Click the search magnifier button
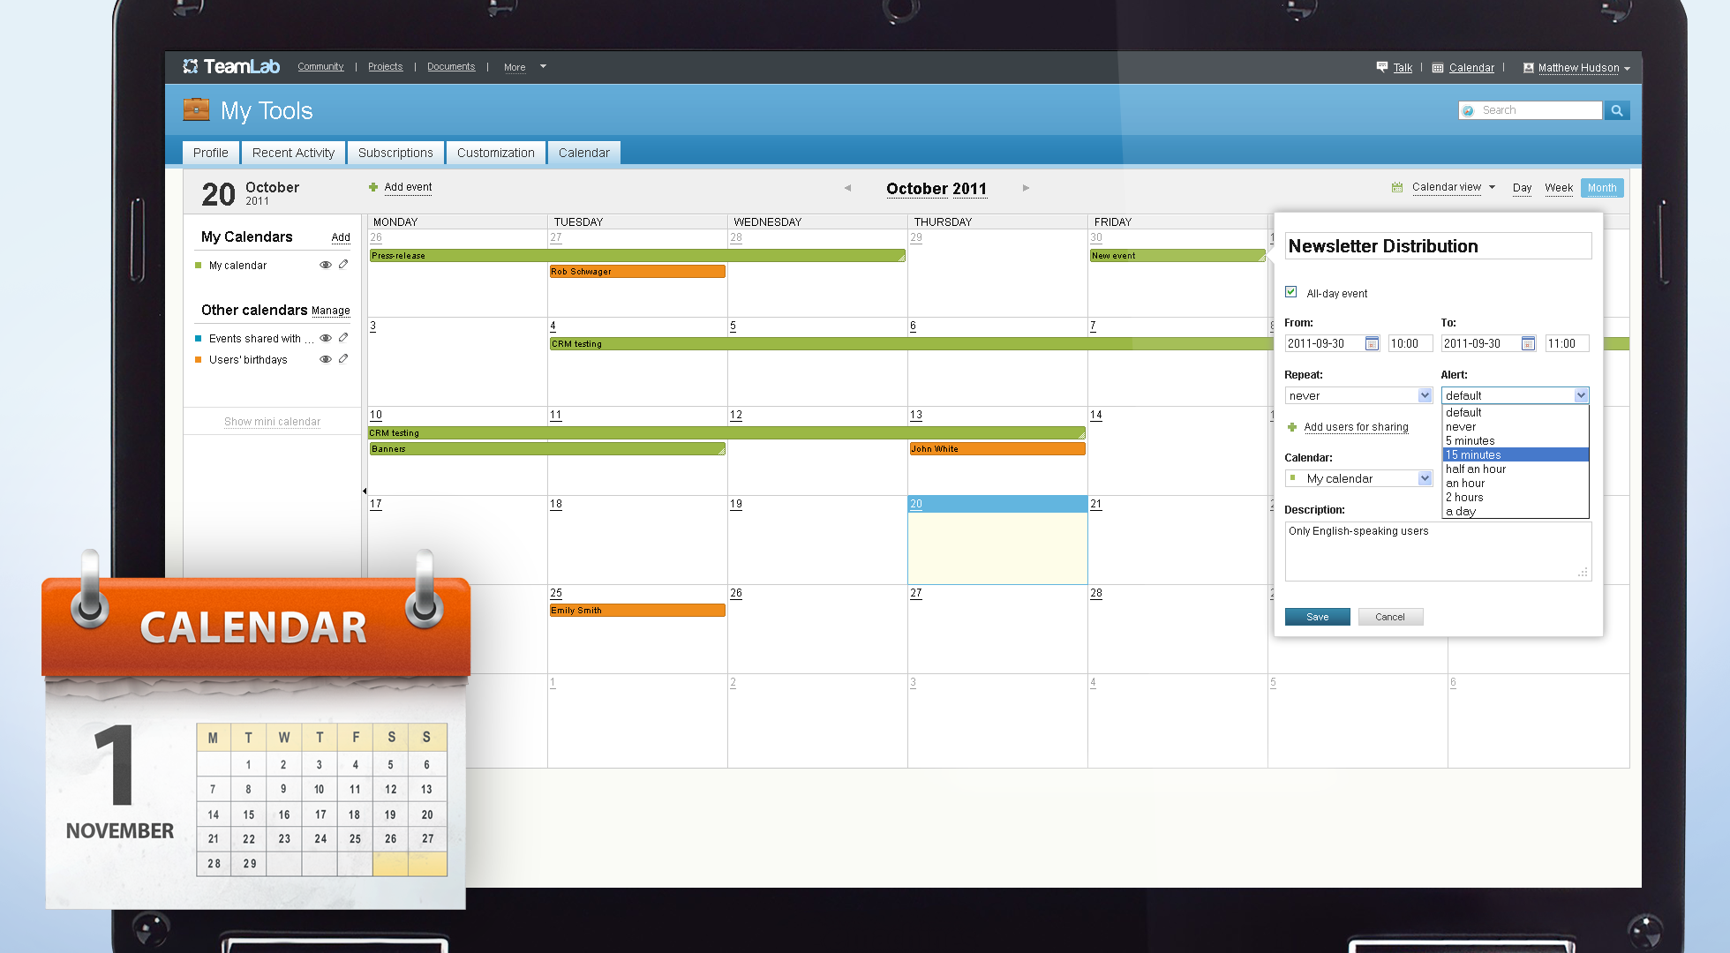Viewport: 1730px width, 953px height. pos(1617,110)
